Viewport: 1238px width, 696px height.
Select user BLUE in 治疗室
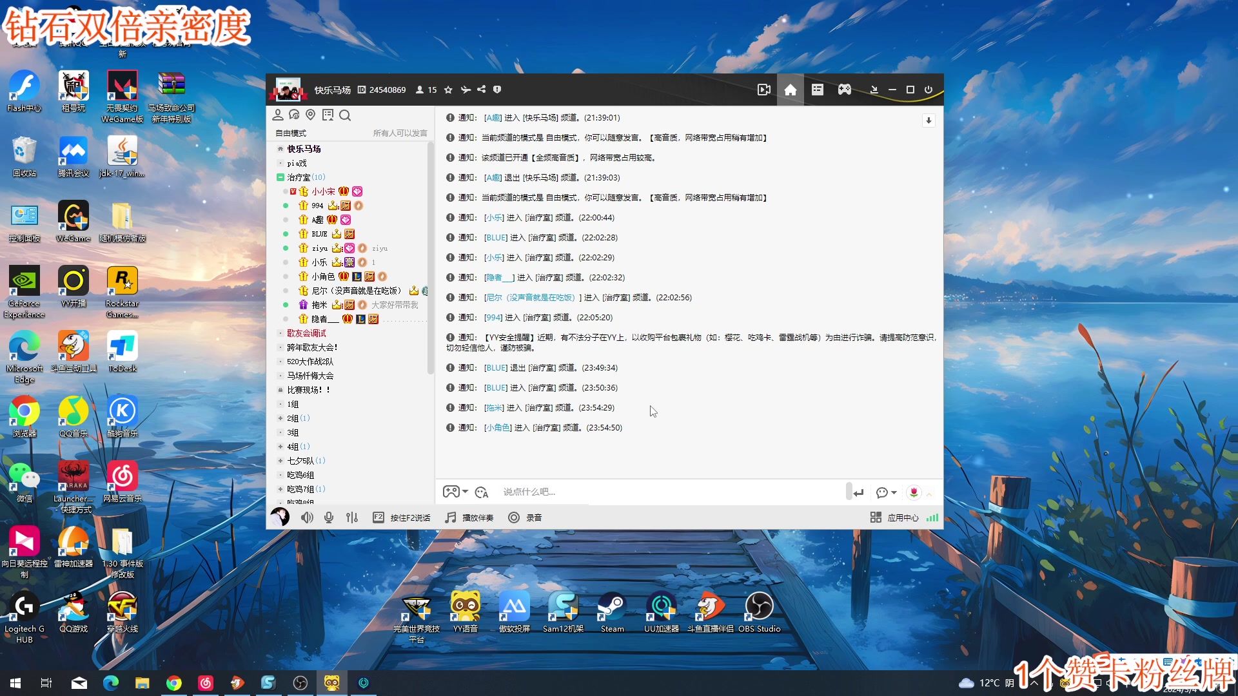point(320,234)
